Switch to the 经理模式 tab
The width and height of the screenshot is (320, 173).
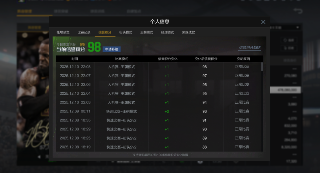click(168, 32)
